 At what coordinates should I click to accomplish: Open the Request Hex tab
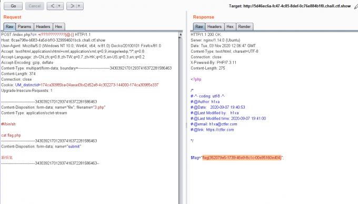(58, 26)
